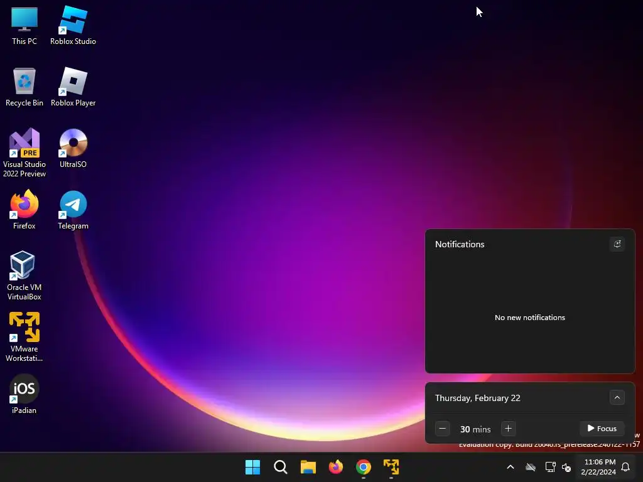Decrease focus session minutes
This screenshot has width=643, height=482.
click(443, 429)
